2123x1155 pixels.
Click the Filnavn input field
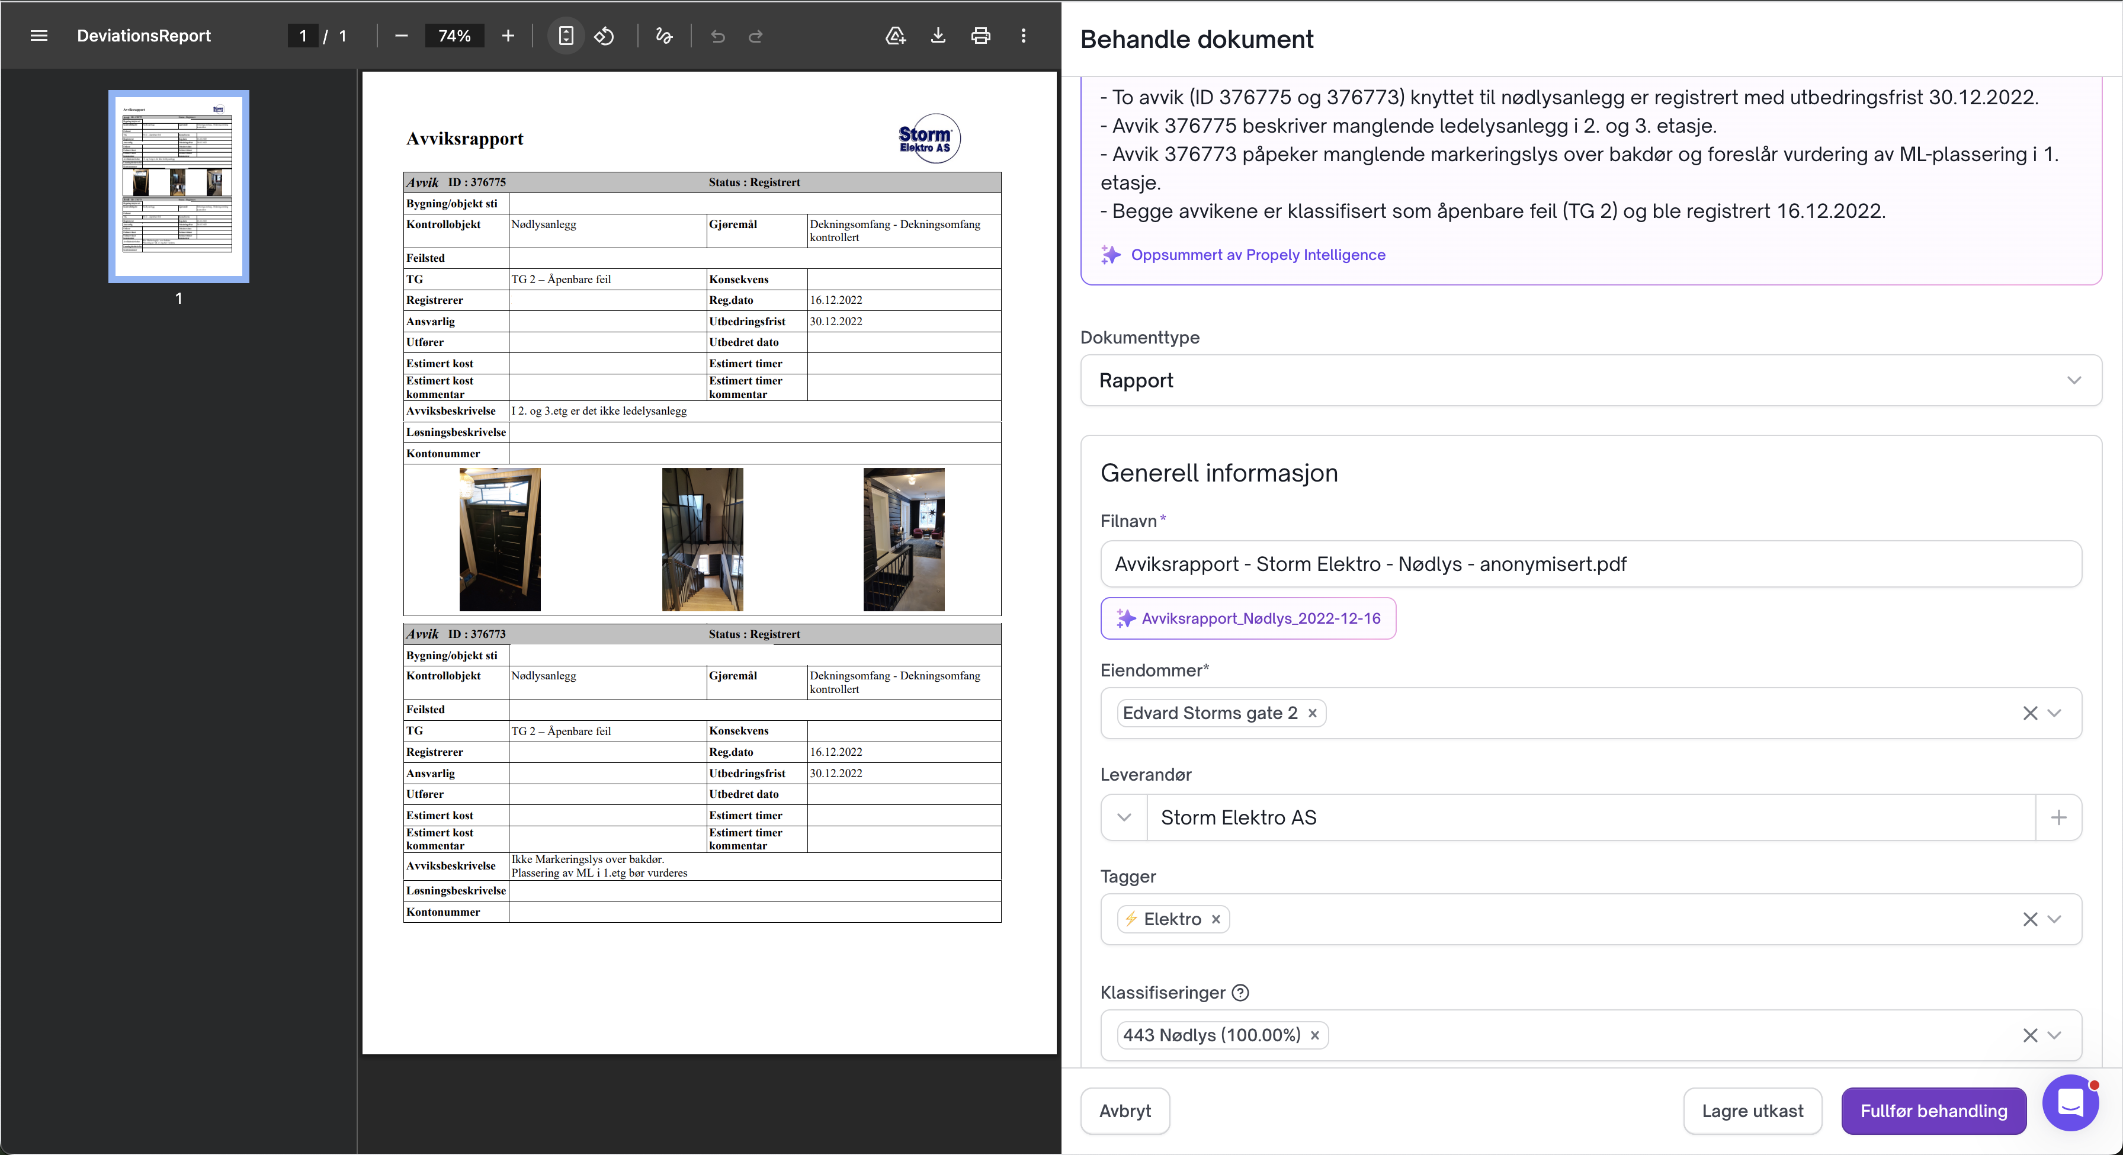[1590, 564]
